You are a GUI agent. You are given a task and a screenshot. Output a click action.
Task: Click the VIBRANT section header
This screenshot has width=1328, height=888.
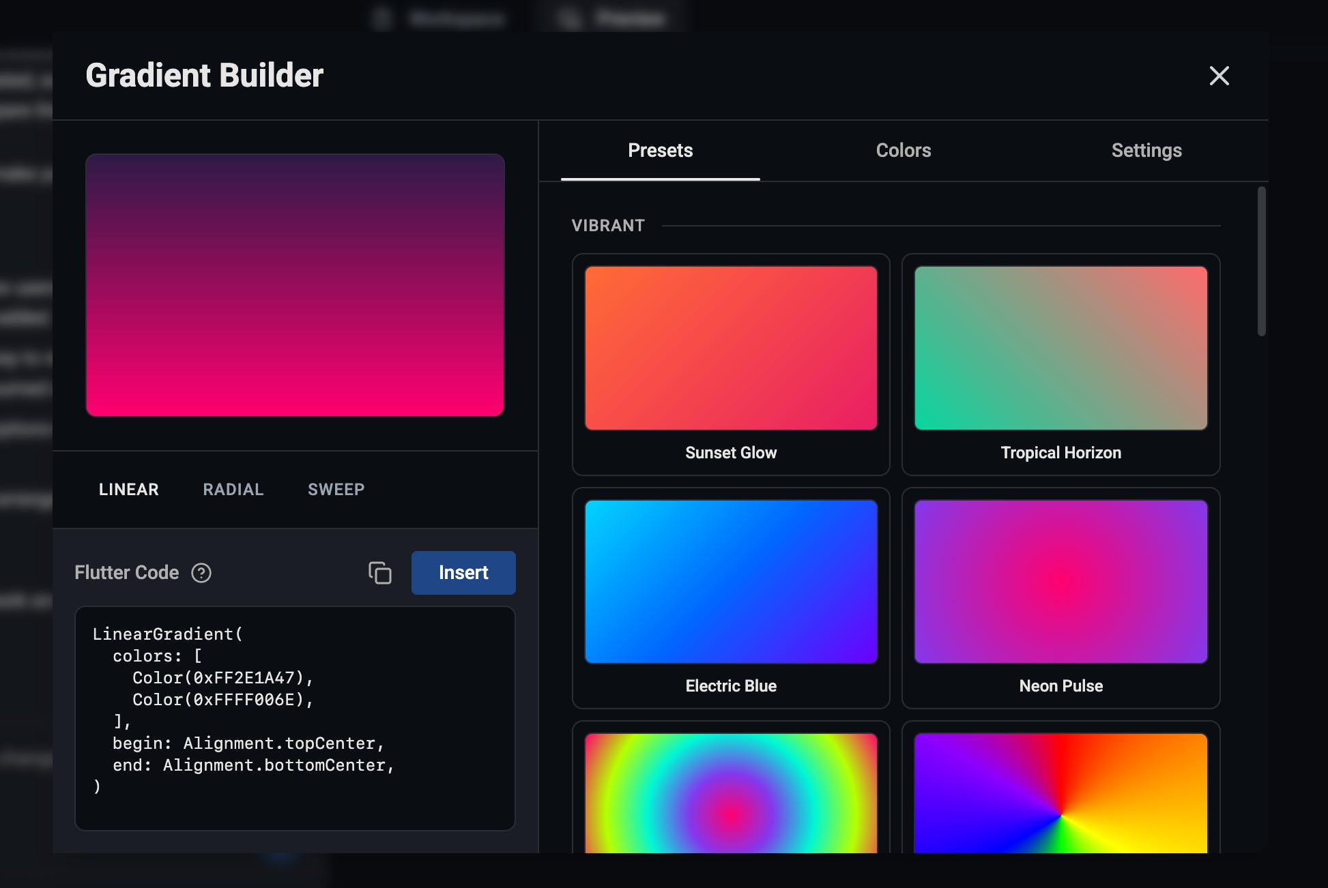607,226
